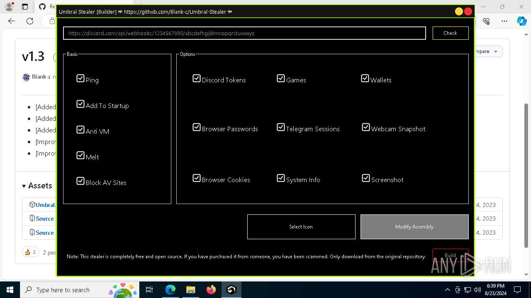Open the first Source code link

tap(45, 219)
